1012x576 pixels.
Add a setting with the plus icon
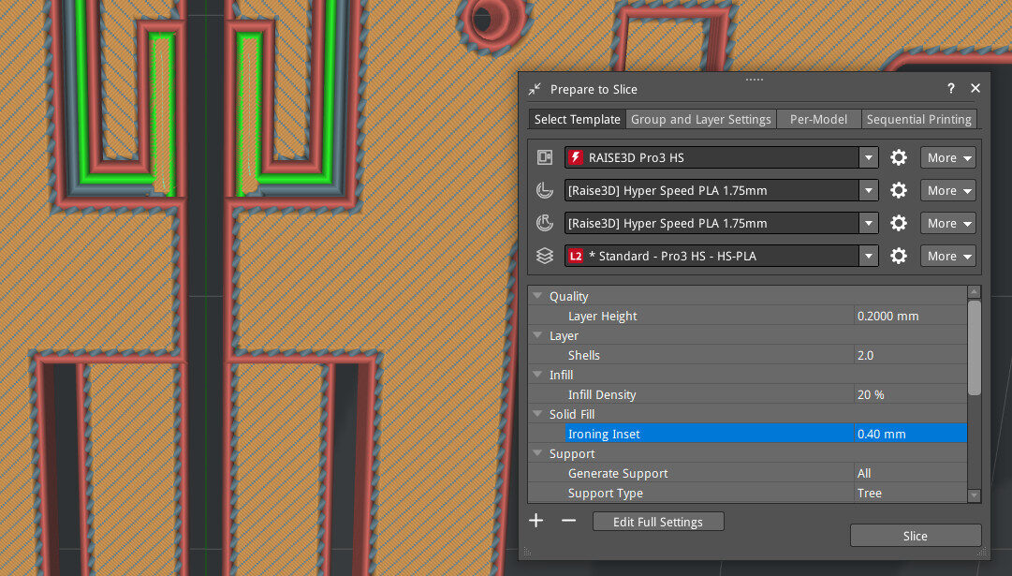(535, 521)
